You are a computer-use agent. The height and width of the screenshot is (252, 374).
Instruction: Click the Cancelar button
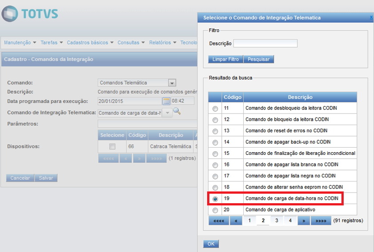(20, 178)
